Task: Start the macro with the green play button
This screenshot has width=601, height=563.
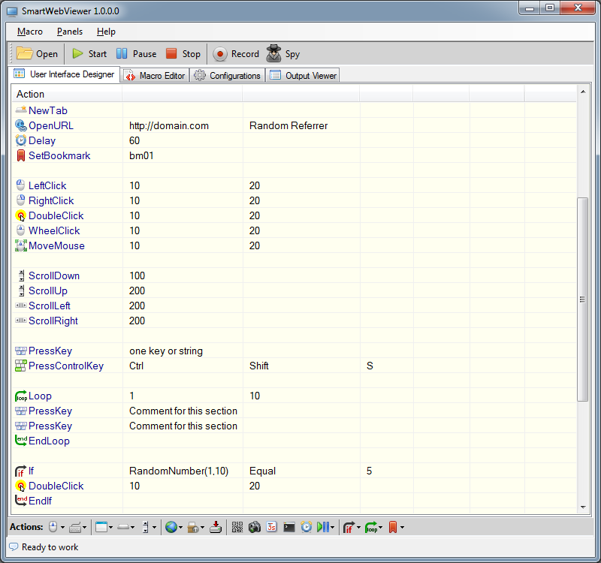Action: tap(78, 53)
